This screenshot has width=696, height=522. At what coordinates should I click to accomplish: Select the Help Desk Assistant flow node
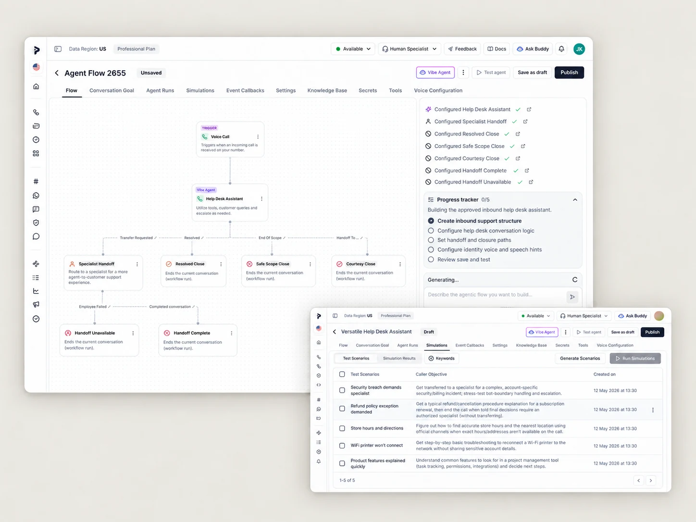230,202
